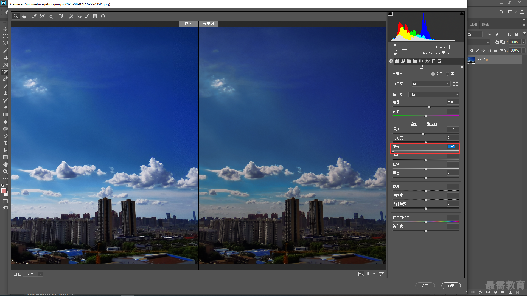Image resolution: width=527 pixels, height=296 pixels.
Task: Adjust the 色温 temperature slider handle
Action: point(429,107)
